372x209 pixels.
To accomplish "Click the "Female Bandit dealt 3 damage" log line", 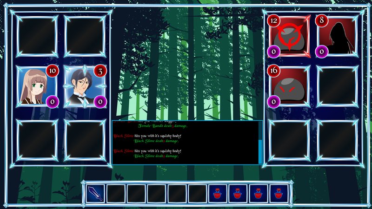I will (162, 126).
